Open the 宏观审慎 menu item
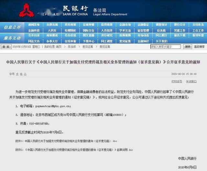This screenshot has width=207, height=171. click(x=89, y=25)
